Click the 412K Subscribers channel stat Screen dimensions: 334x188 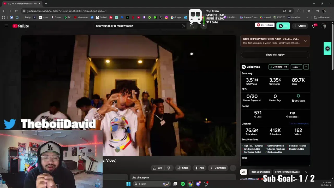coord(275,131)
